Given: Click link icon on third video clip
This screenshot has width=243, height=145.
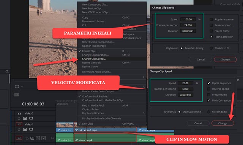Looking at the screenshot, I should click(x=140, y=130).
